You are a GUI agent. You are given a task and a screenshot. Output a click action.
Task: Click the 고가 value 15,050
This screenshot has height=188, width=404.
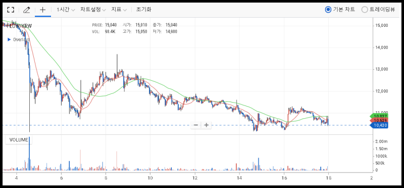(x=141, y=31)
